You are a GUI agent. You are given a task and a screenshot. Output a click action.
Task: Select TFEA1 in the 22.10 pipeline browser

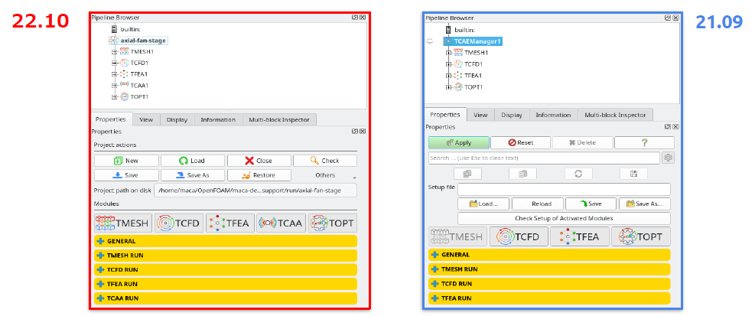coord(138,74)
